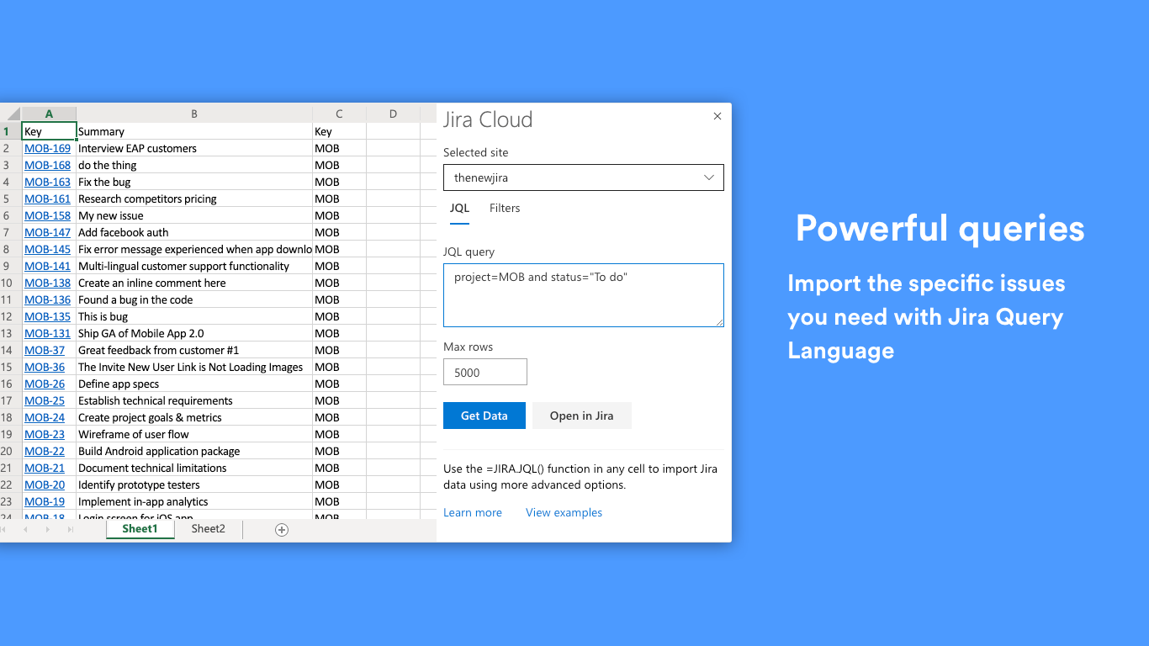Open the MOB-145 issue link
This screenshot has height=646, width=1149.
pos(47,249)
